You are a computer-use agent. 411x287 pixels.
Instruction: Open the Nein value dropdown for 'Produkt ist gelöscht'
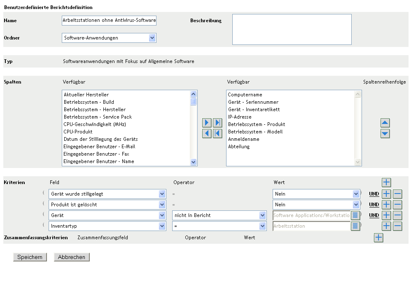356,205
